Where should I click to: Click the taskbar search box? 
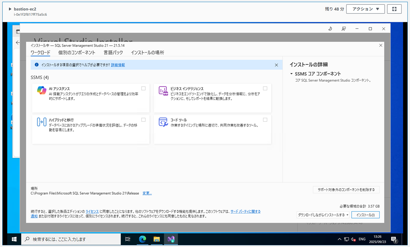(71, 239)
